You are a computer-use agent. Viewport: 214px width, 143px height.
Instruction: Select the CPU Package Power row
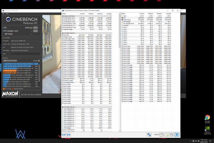click(146, 23)
